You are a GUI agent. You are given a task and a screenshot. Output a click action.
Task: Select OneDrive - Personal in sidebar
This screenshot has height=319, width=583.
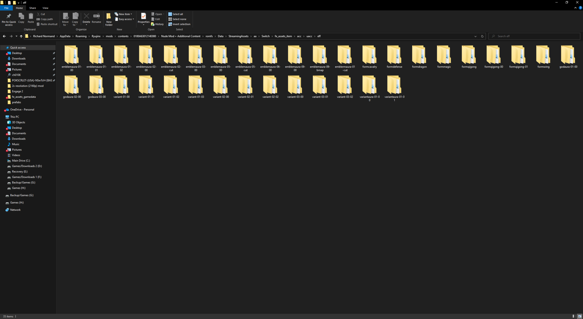pyautogui.click(x=22, y=110)
